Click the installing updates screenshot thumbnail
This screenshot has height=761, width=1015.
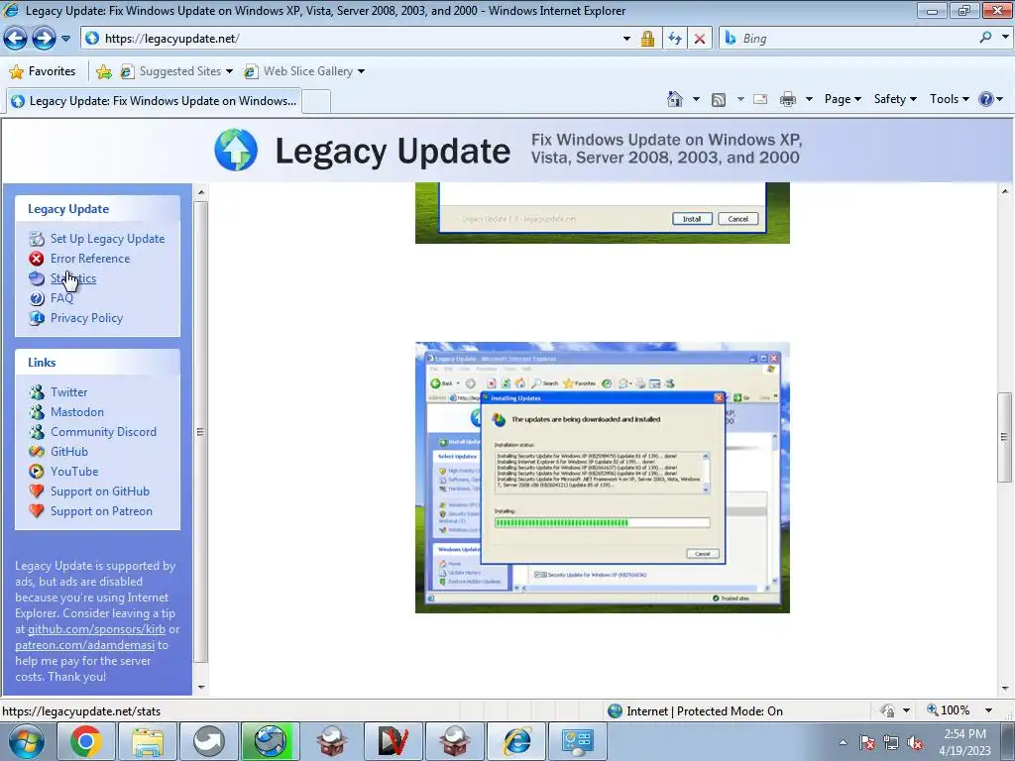tap(602, 478)
